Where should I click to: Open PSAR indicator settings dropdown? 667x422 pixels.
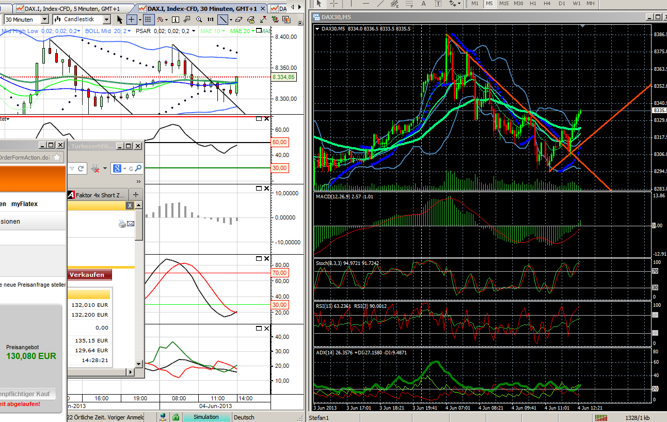194,31
